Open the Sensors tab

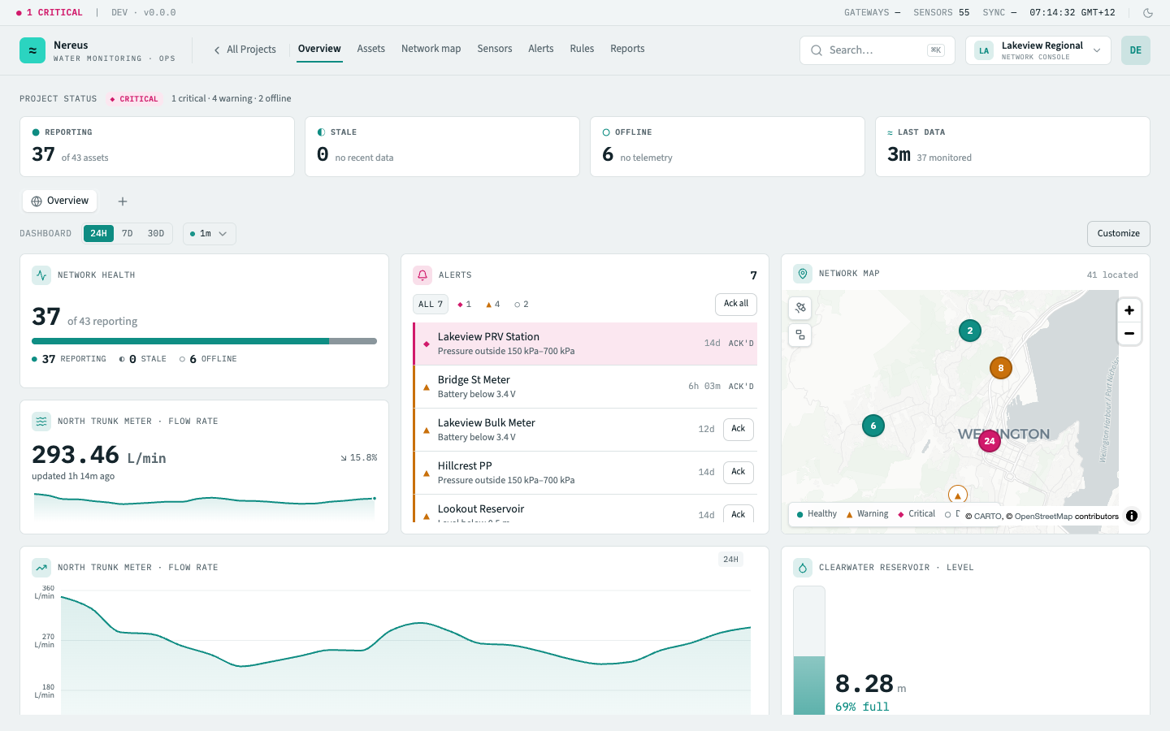coord(495,49)
